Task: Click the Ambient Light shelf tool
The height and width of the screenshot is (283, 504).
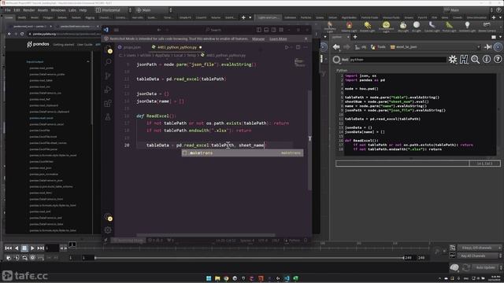Action: 467,27
